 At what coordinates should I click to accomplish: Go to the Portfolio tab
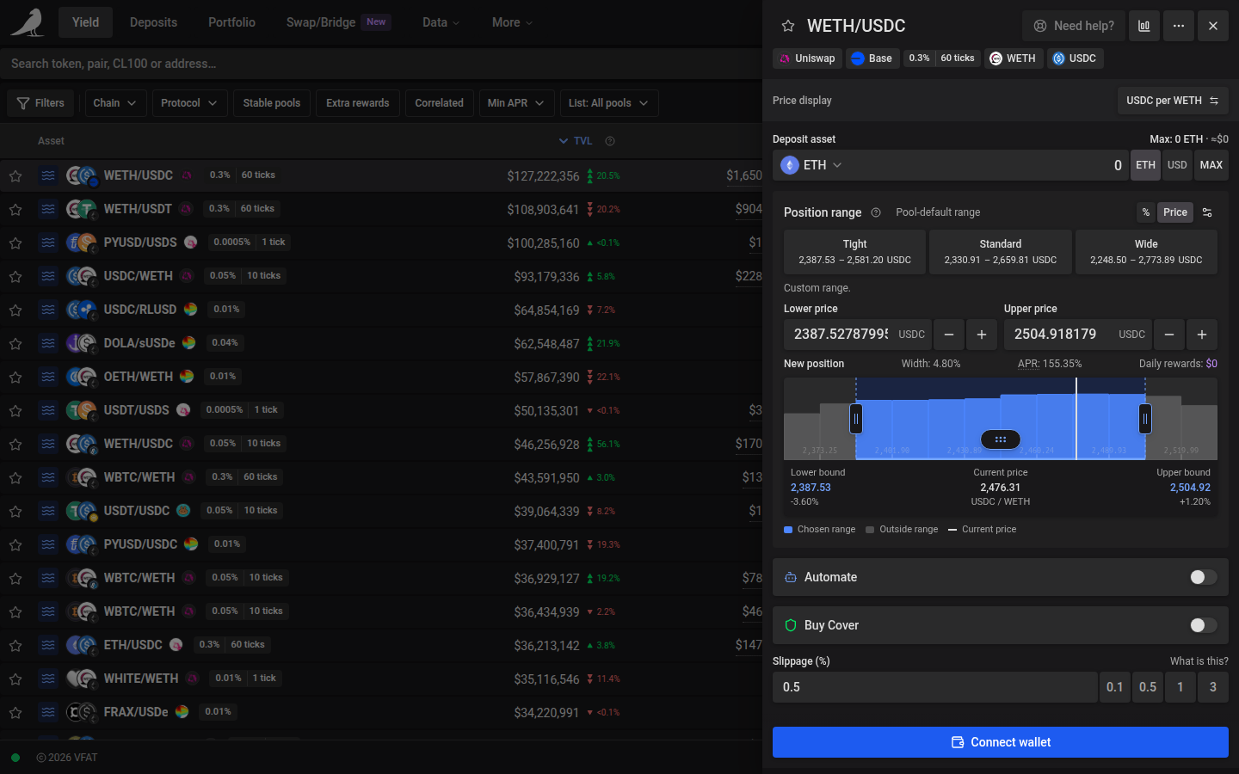[x=231, y=22]
